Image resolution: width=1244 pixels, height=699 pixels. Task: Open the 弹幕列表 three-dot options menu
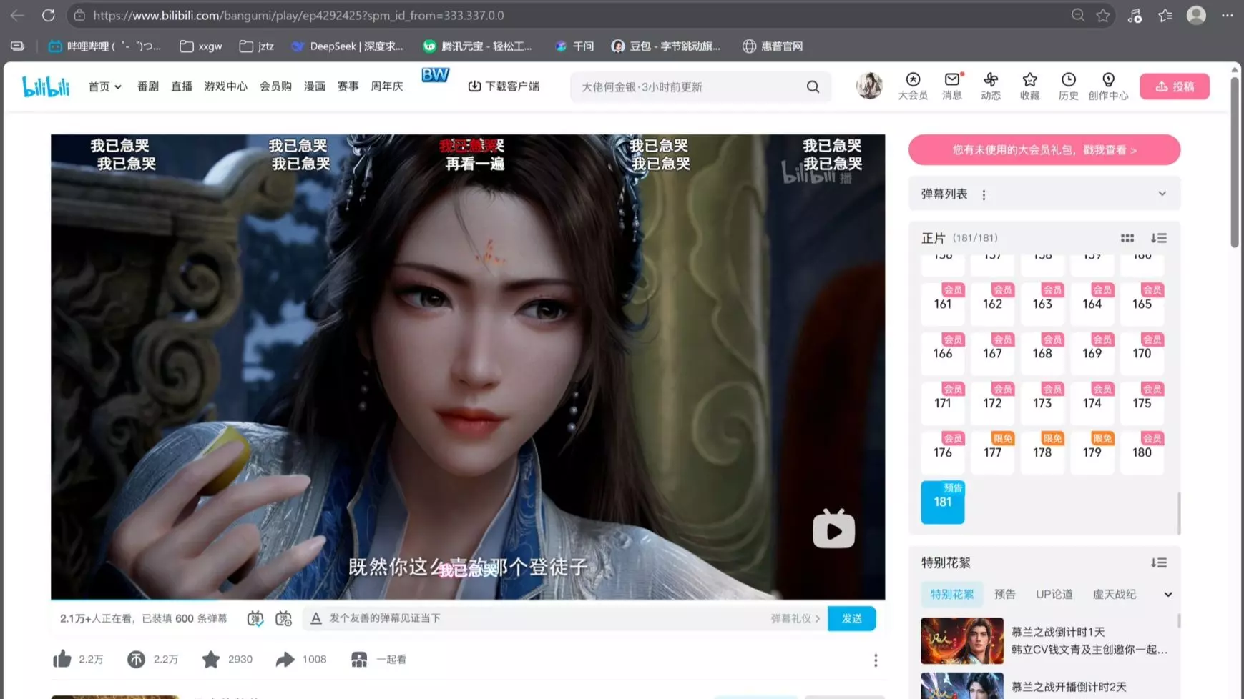pos(984,194)
